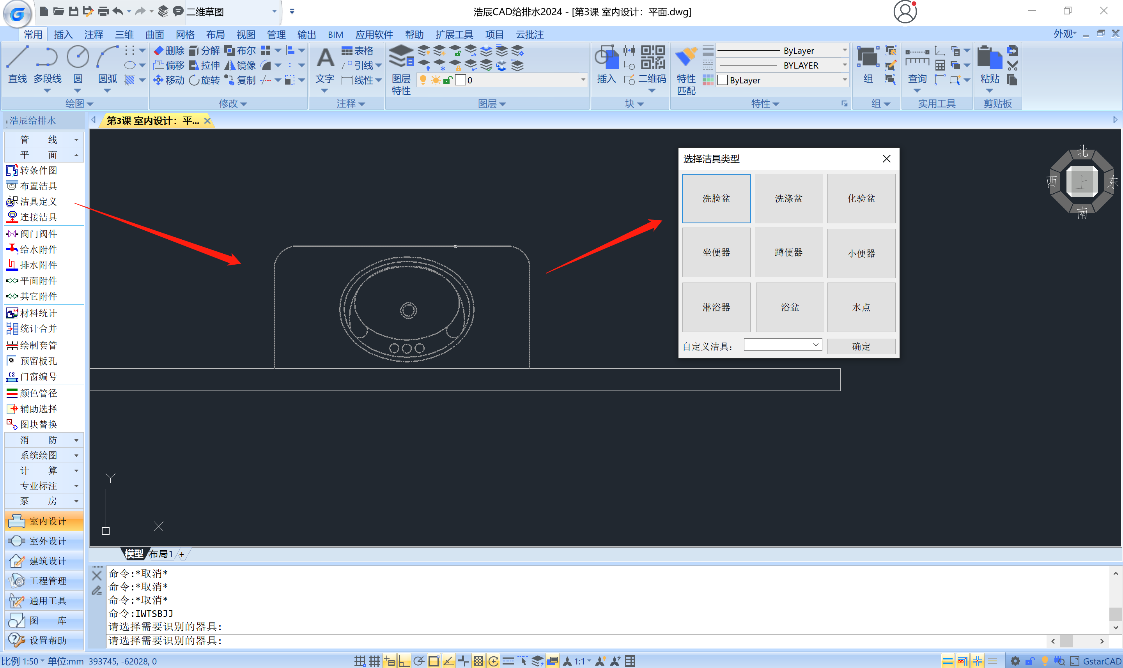The image size is (1123, 668).
Task: Toggle snap grid mode in status bar
Action: [360, 661]
